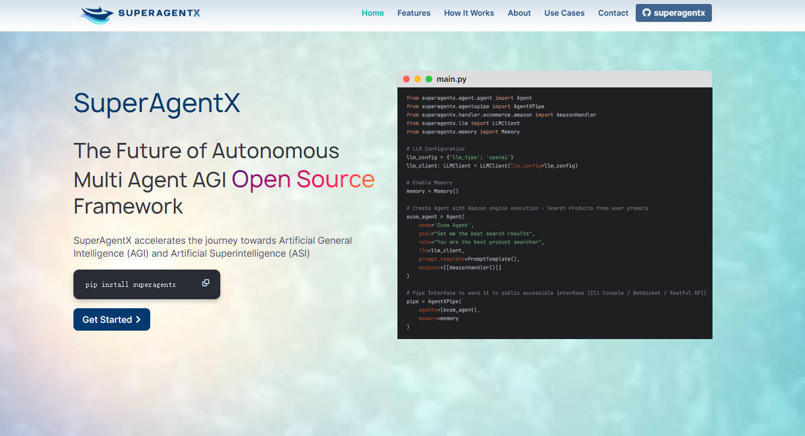
Task: Click the yellow dot on code window
Action: point(418,79)
